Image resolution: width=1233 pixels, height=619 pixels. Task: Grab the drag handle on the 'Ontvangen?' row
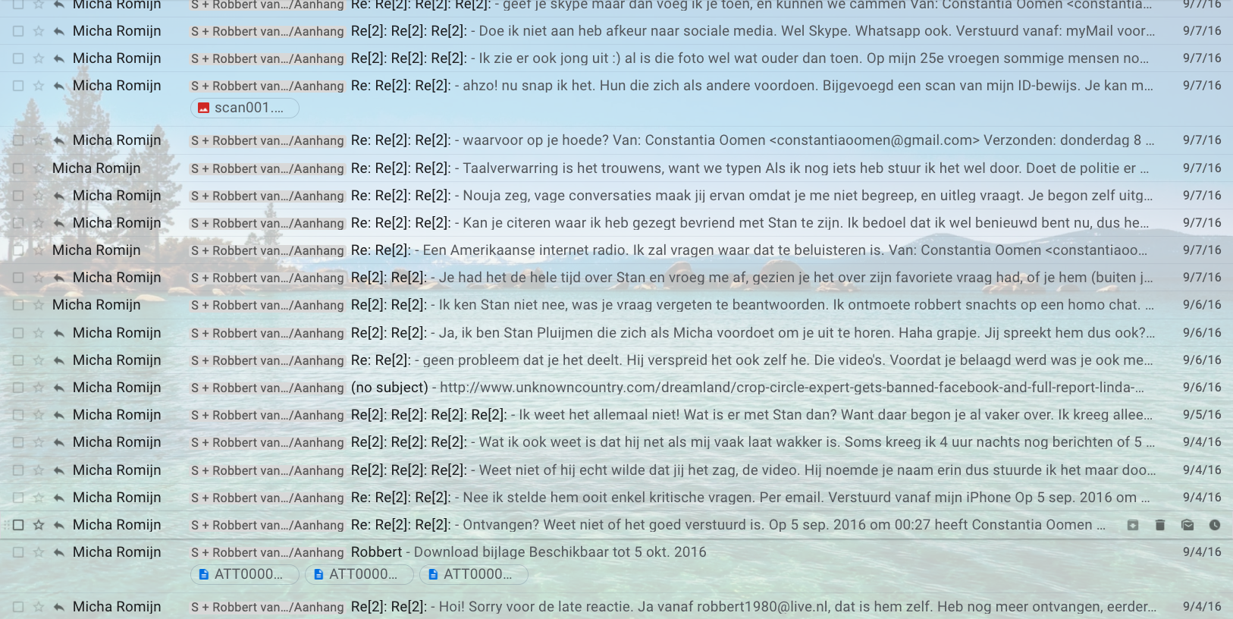tap(7, 525)
